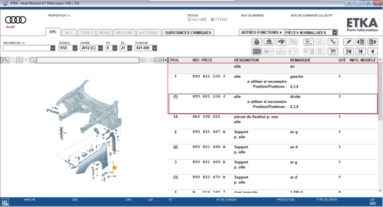Select the ALLUMÉ stocks radio button
This screenshot has height=207, width=383.
tap(189, 19)
